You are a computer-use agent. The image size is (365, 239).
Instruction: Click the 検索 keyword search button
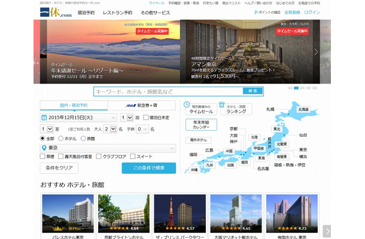(x=253, y=91)
